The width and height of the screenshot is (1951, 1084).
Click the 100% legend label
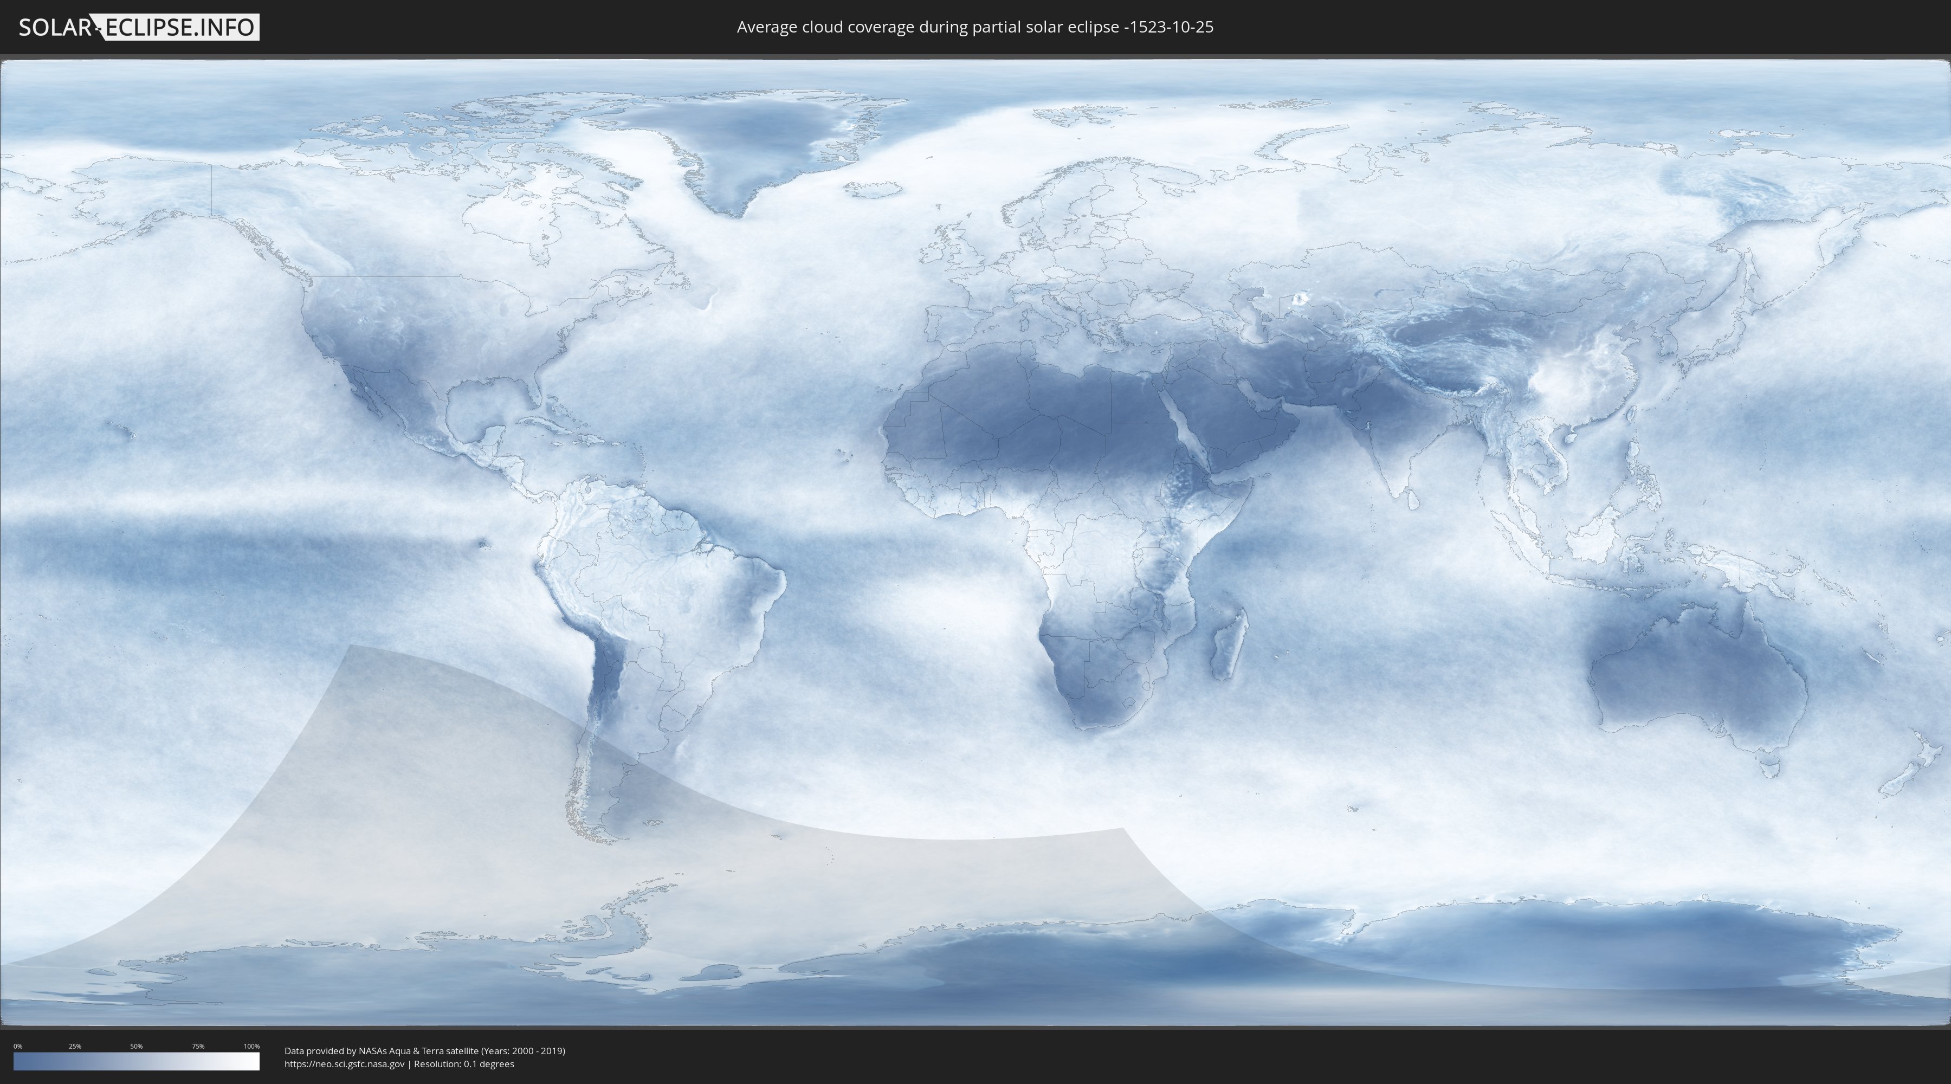[251, 1046]
